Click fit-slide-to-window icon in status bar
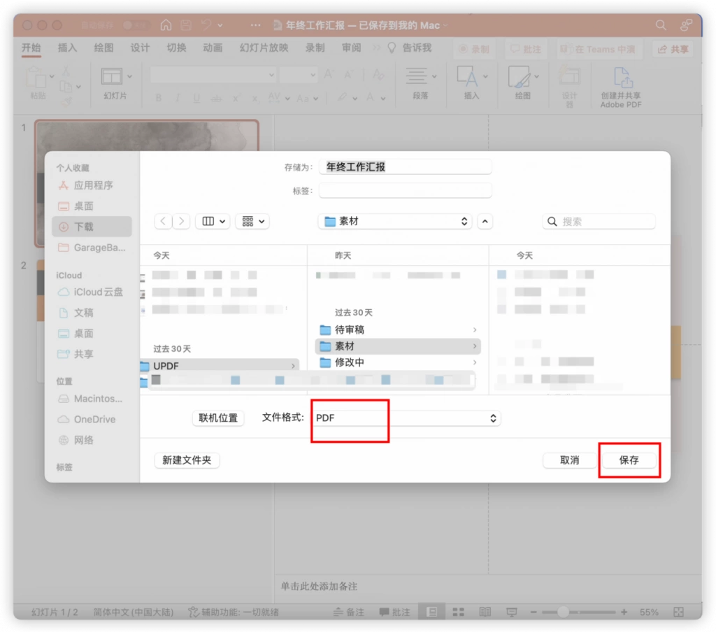The image size is (716, 633). point(678,612)
